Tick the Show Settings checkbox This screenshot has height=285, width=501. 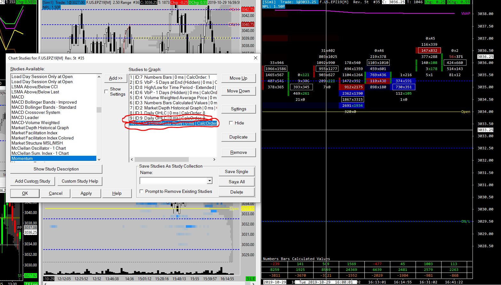tap(106, 92)
